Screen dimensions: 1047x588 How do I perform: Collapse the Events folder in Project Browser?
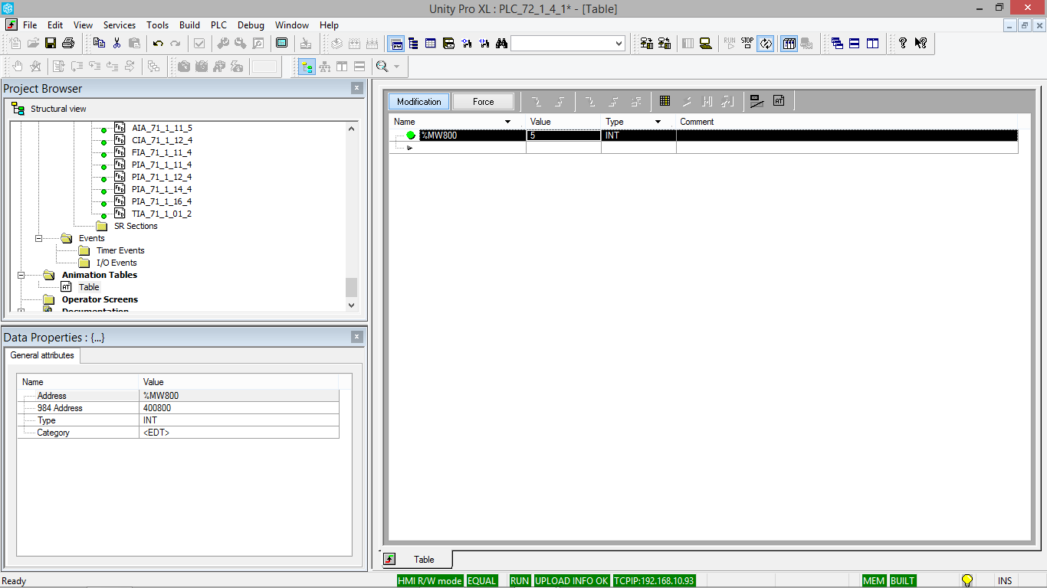coord(39,238)
